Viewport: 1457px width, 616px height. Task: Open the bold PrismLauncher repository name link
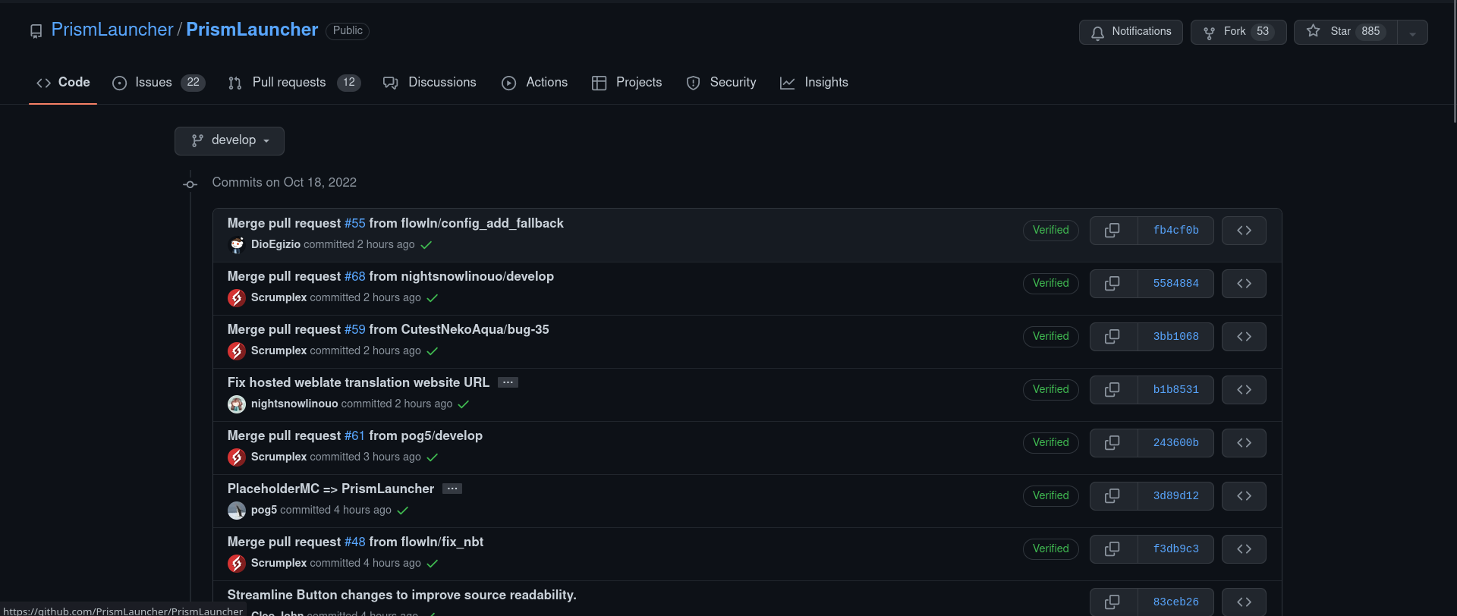click(252, 30)
